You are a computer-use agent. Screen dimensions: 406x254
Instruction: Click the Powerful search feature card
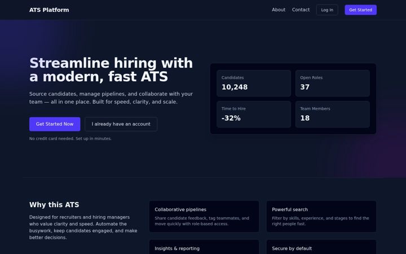tap(321, 216)
